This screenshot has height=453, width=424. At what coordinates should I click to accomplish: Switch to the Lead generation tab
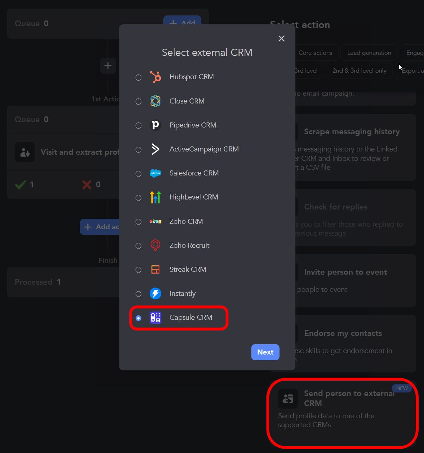(369, 52)
